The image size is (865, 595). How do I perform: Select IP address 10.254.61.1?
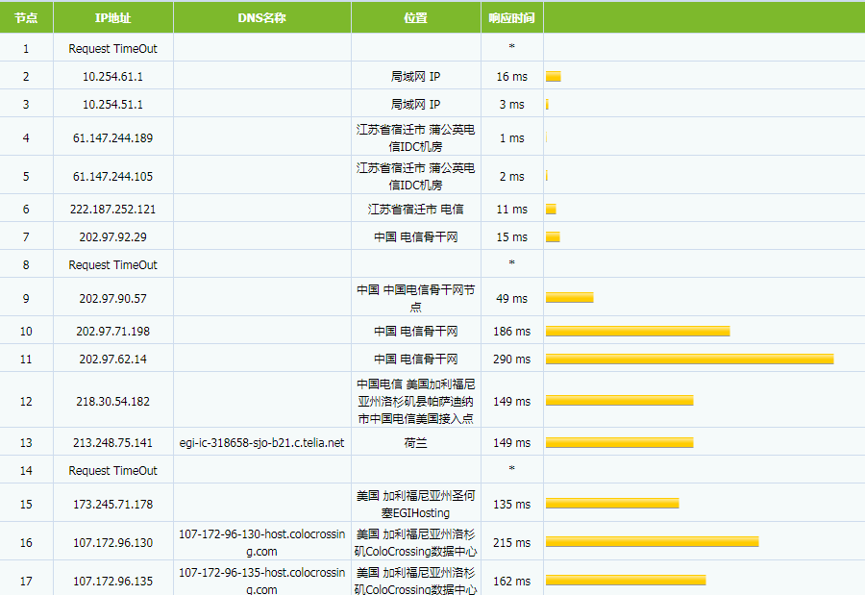pos(112,77)
